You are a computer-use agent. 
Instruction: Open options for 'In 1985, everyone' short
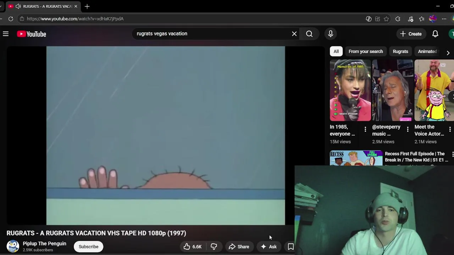point(365,129)
